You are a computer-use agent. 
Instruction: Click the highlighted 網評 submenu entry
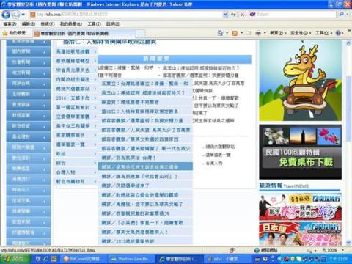click(x=145, y=166)
